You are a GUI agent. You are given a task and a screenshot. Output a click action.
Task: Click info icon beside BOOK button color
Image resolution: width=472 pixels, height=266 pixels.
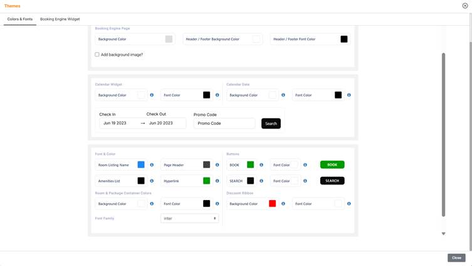(x=261, y=165)
